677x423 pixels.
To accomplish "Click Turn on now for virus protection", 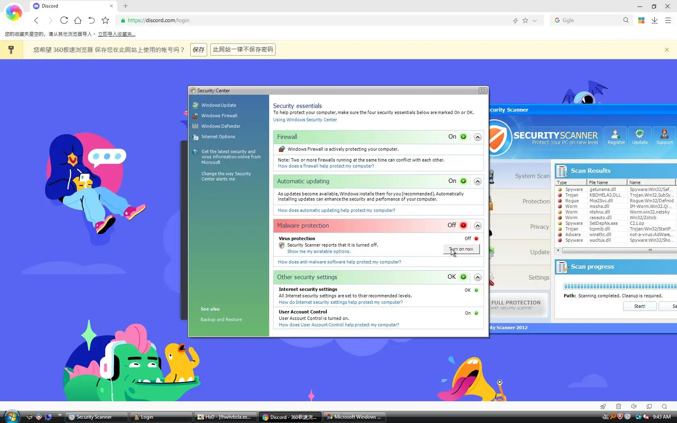I will click(461, 249).
